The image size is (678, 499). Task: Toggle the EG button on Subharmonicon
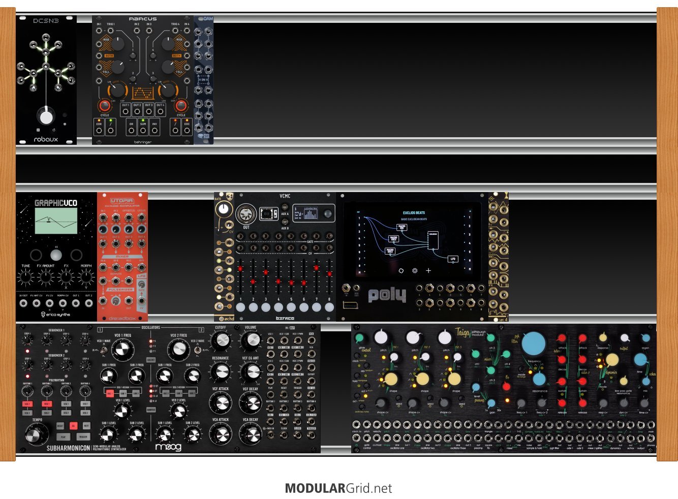tap(73, 426)
